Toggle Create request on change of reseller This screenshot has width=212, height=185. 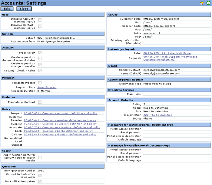(x=40, y=64)
